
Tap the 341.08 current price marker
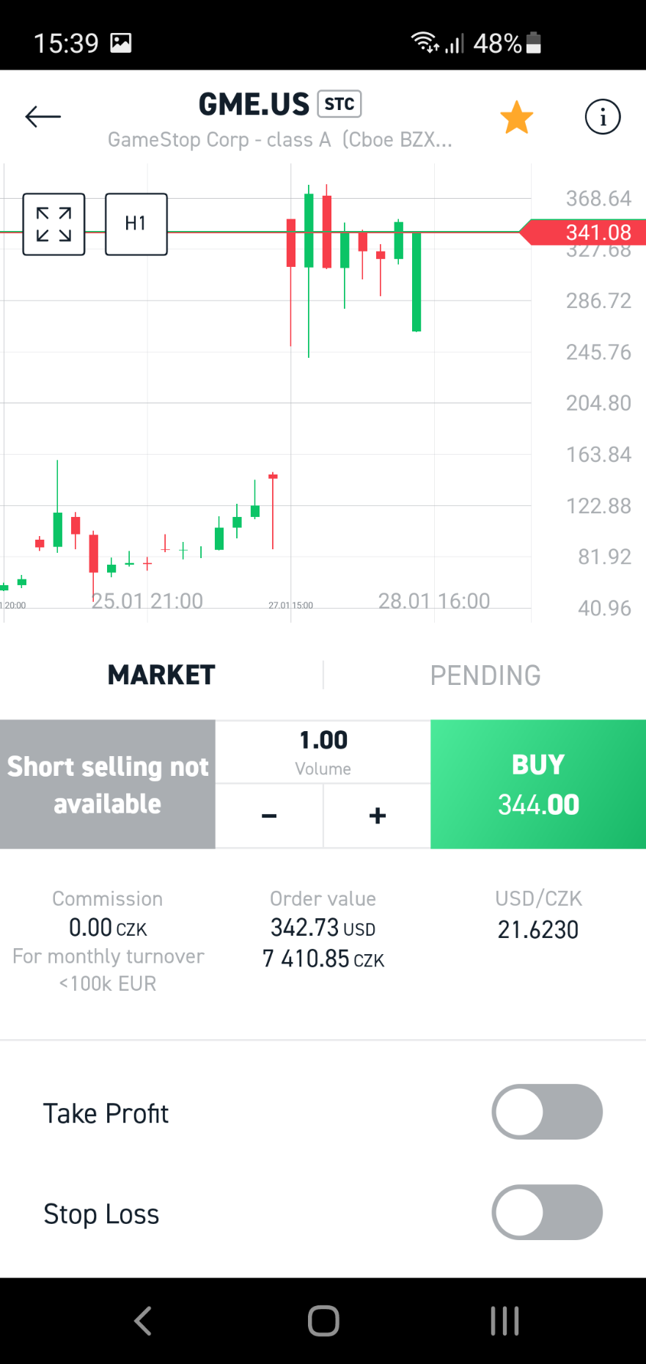point(587,232)
